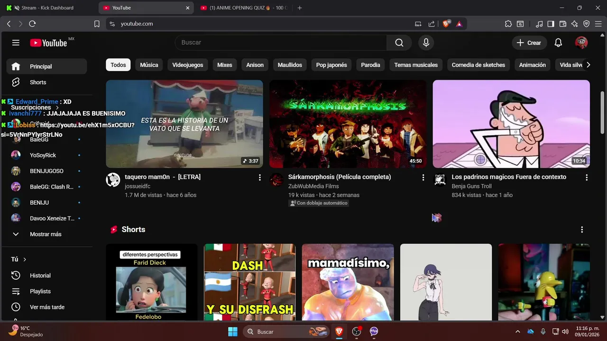Select the Todos chip
The image size is (607, 341).
pyautogui.click(x=118, y=65)
